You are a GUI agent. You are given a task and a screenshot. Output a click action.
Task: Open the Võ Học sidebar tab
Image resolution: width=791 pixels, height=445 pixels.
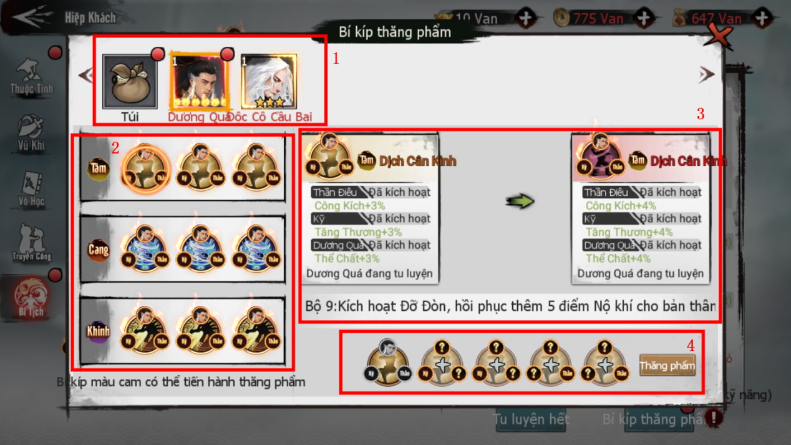pos(31,188)
